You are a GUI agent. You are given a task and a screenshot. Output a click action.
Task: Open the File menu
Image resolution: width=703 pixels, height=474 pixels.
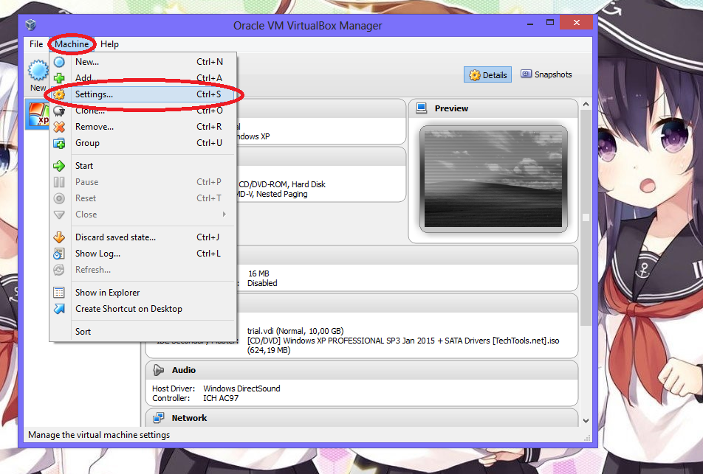click(35, 44)
